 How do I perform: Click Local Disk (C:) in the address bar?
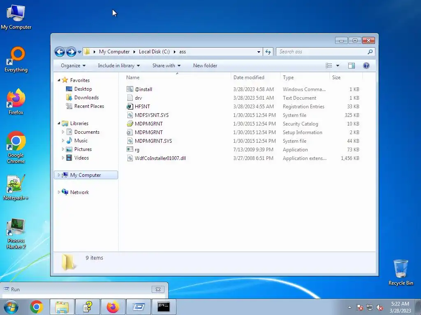tap(154, 52)
